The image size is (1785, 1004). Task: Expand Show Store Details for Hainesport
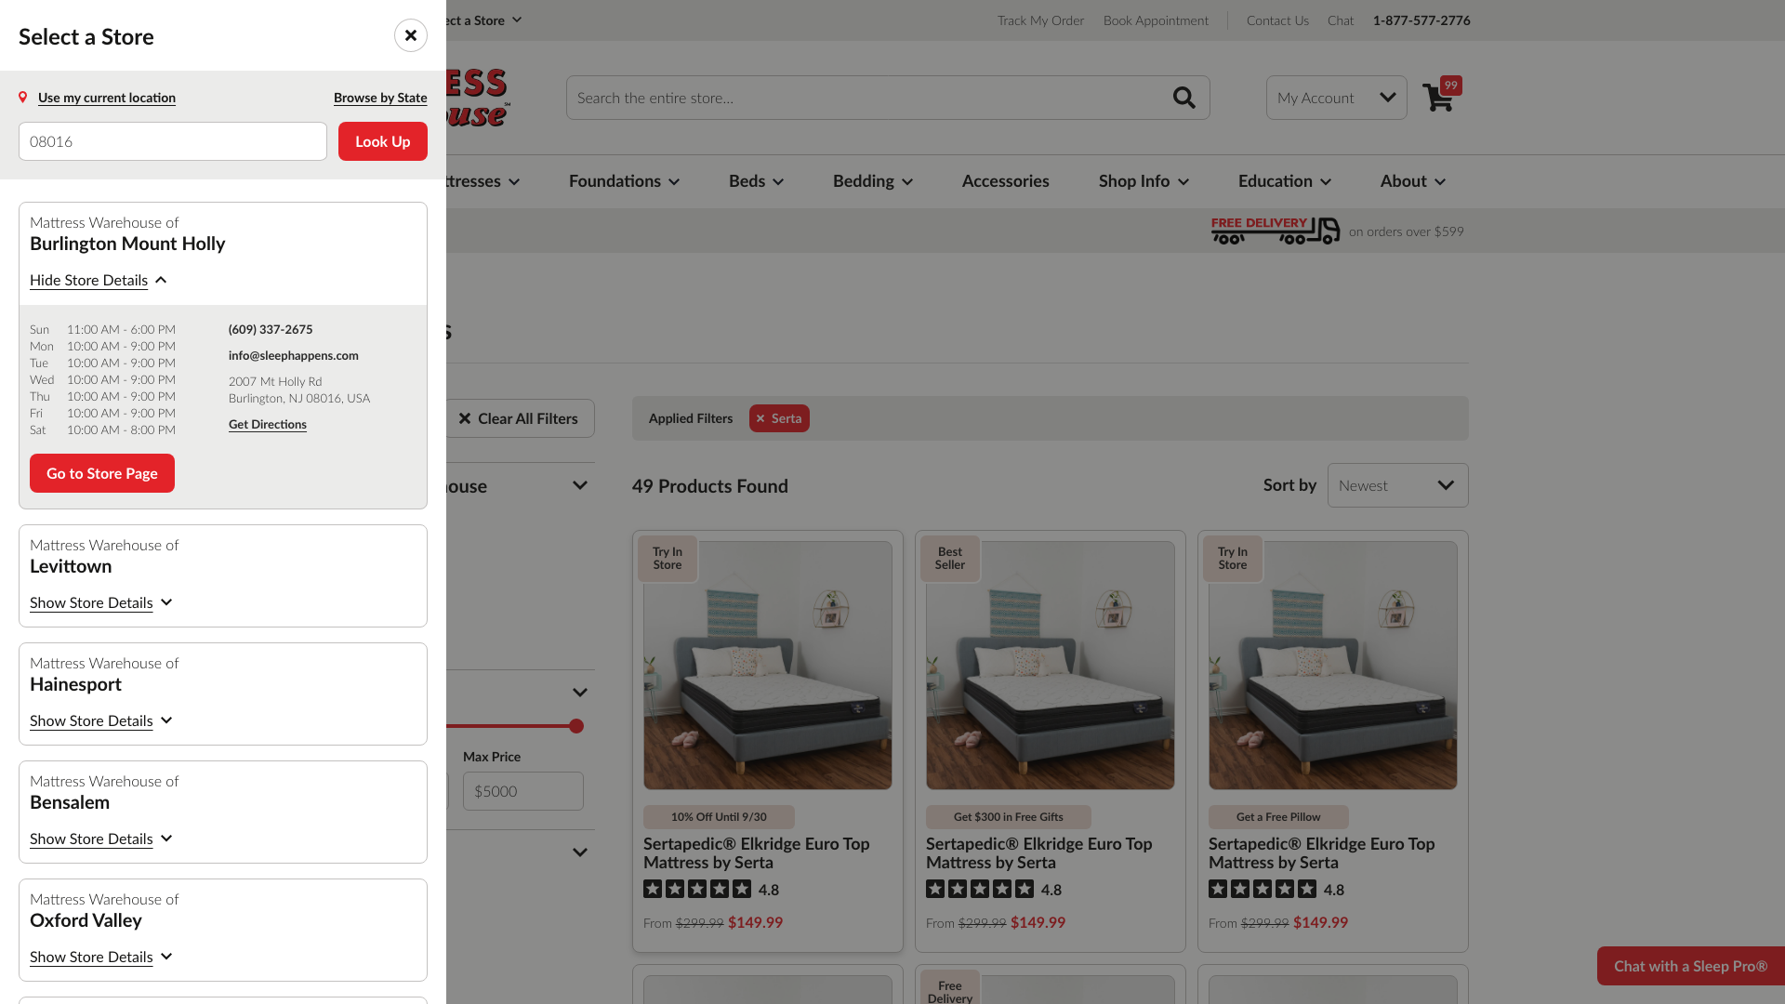coord(100,720)
